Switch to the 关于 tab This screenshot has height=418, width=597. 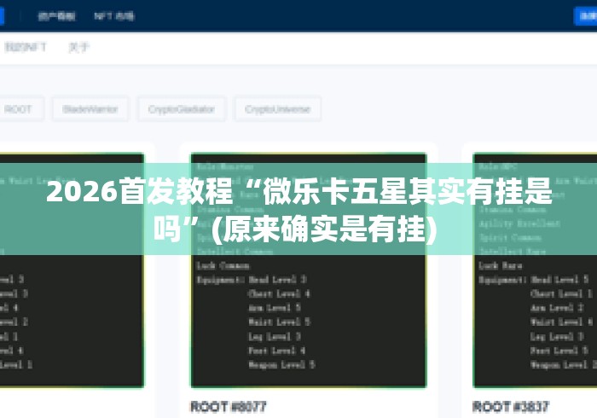(78, 47)
